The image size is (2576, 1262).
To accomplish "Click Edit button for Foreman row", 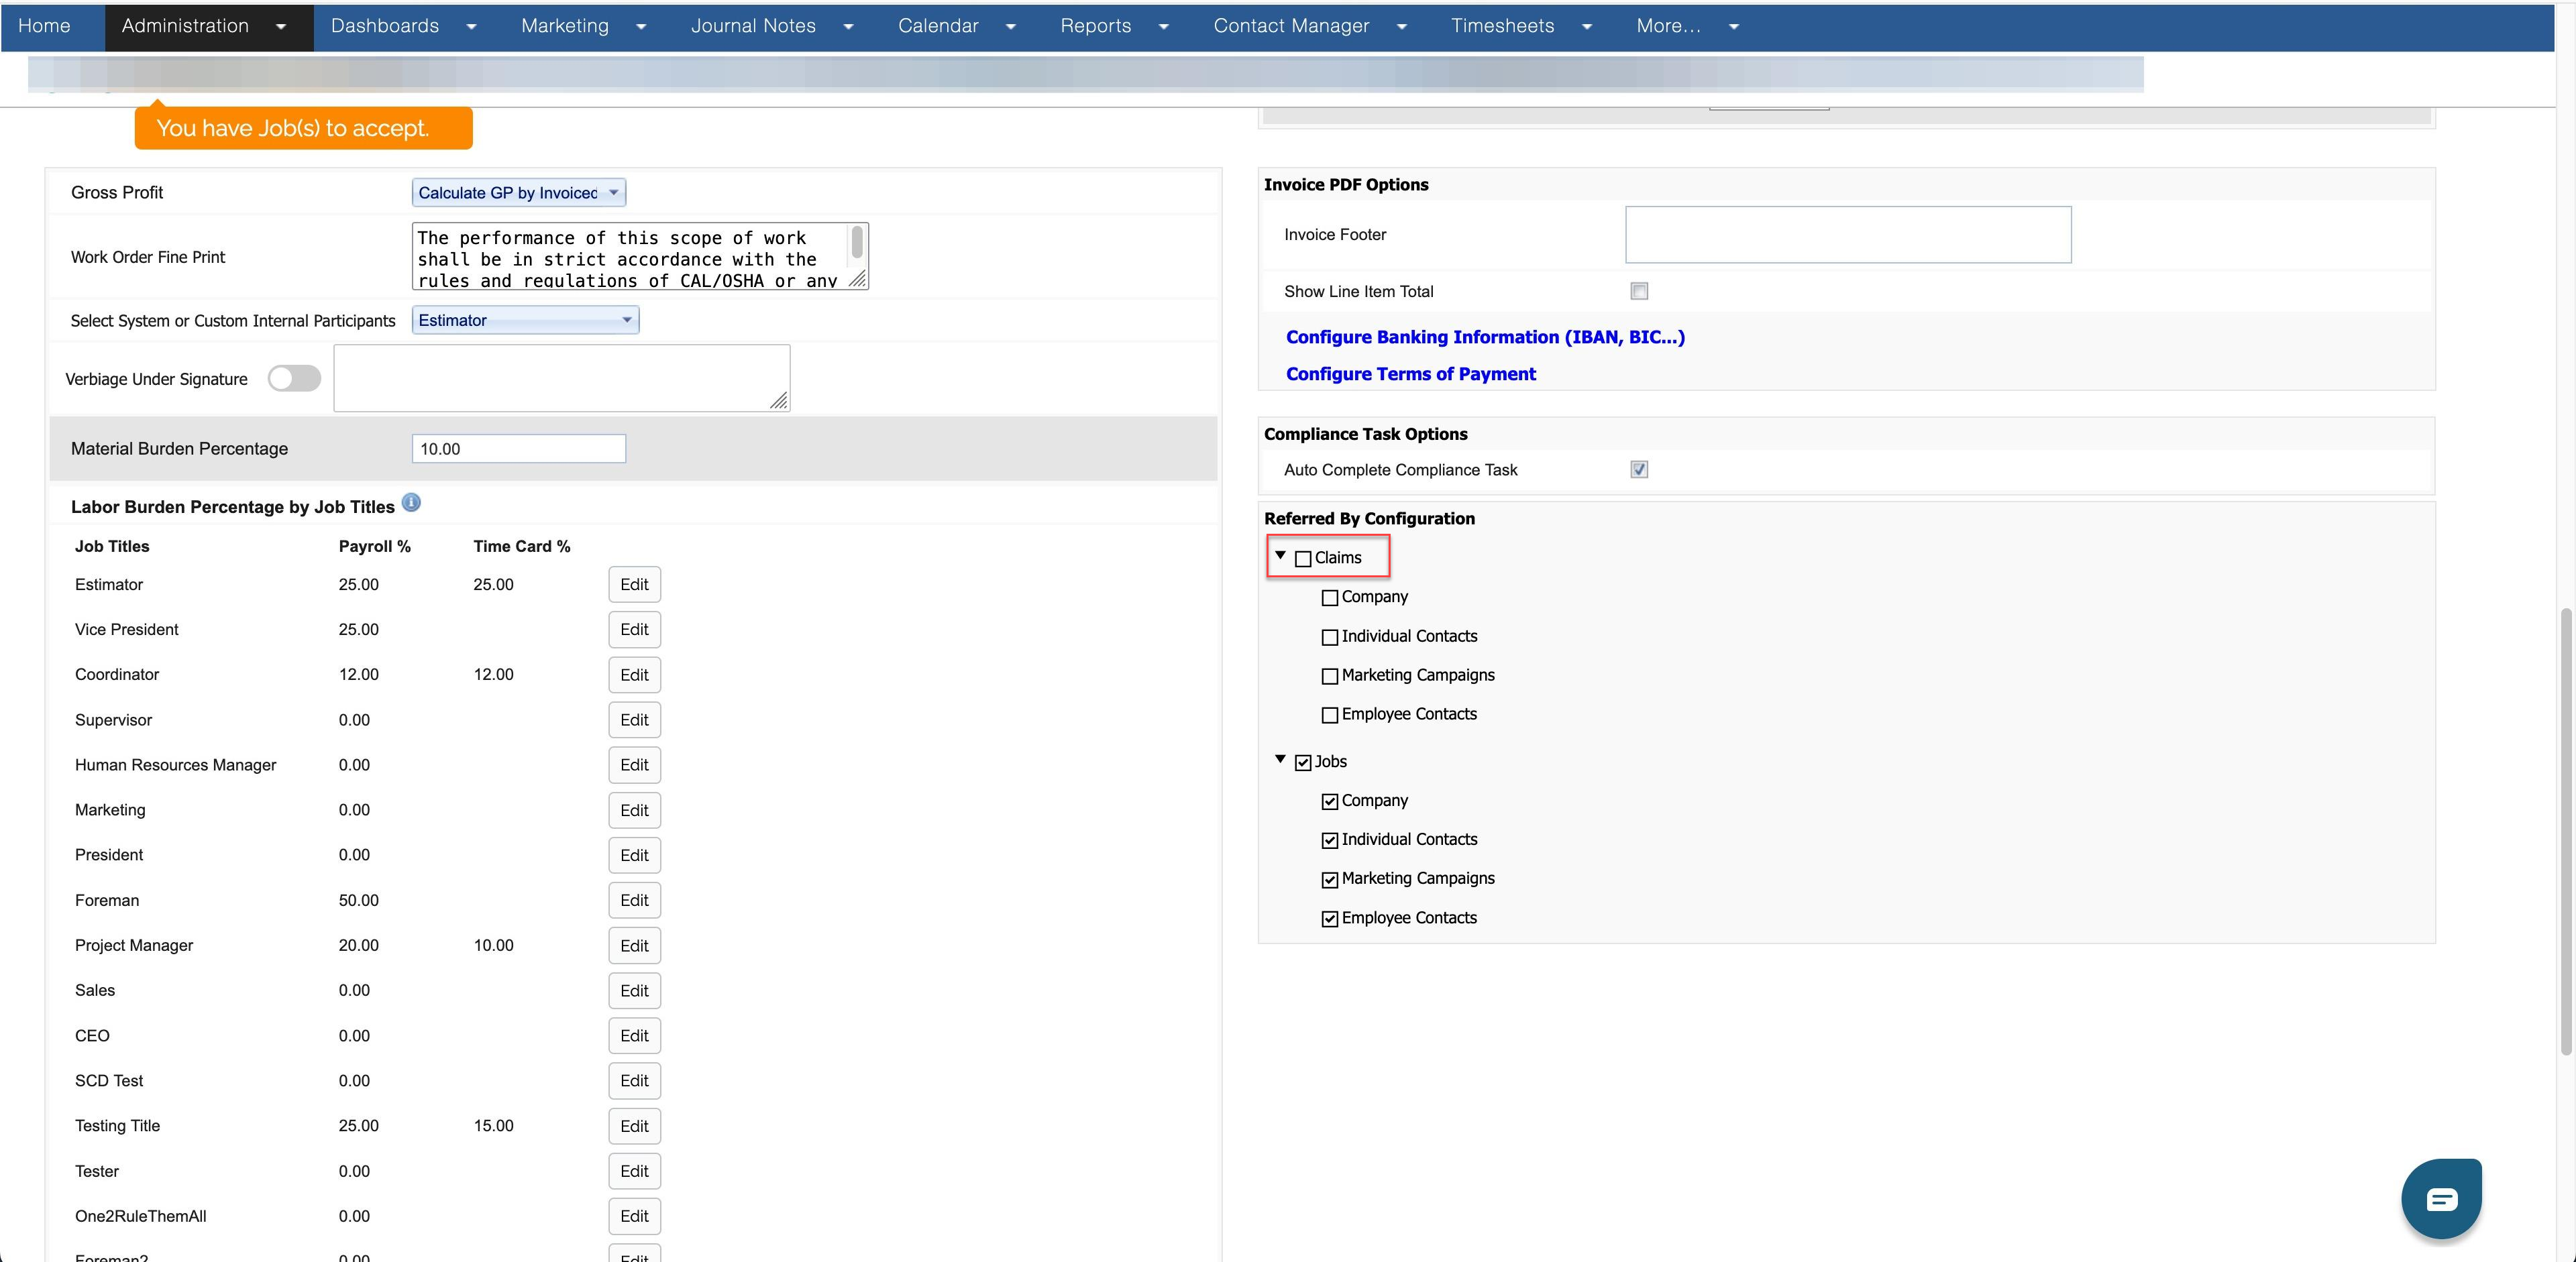I will point(634,901).
